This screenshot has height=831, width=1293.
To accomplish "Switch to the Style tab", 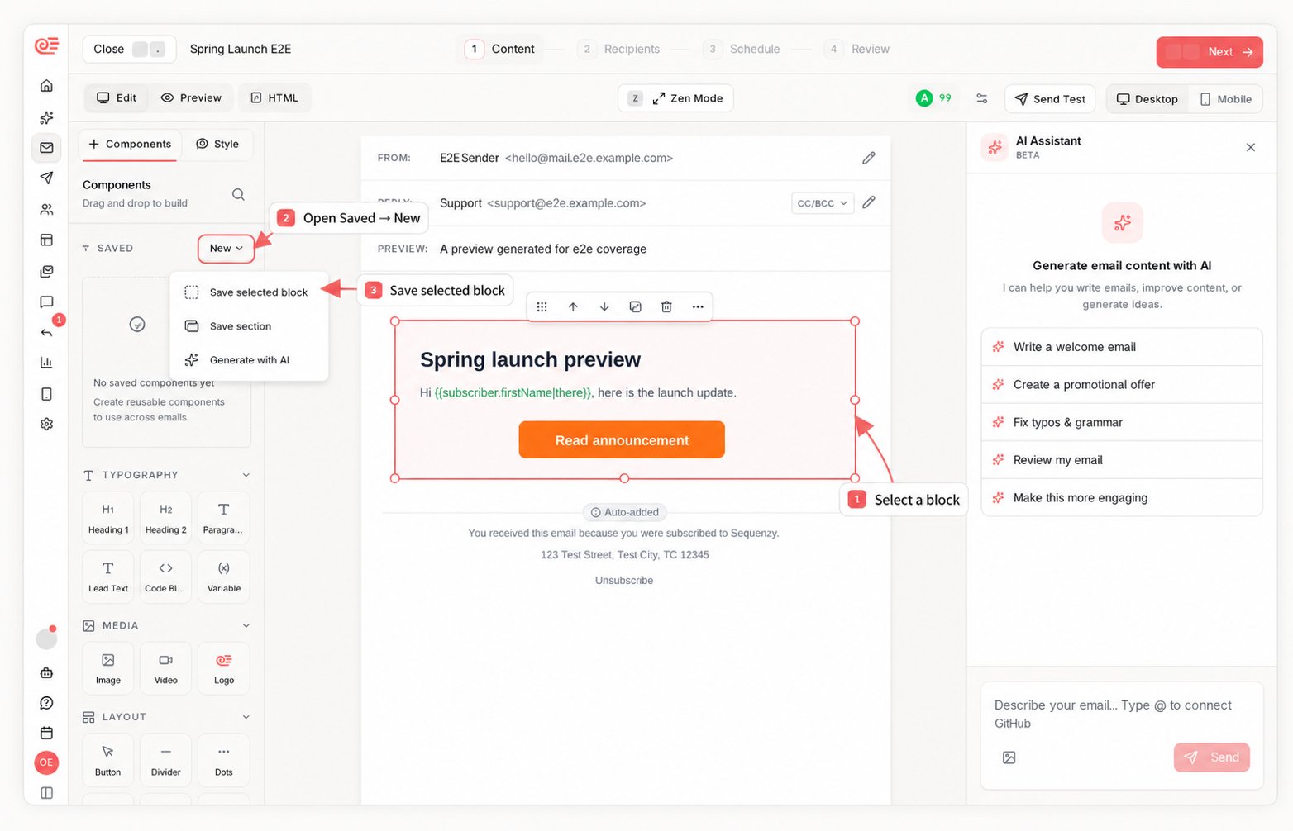I will tap(217, 144).
